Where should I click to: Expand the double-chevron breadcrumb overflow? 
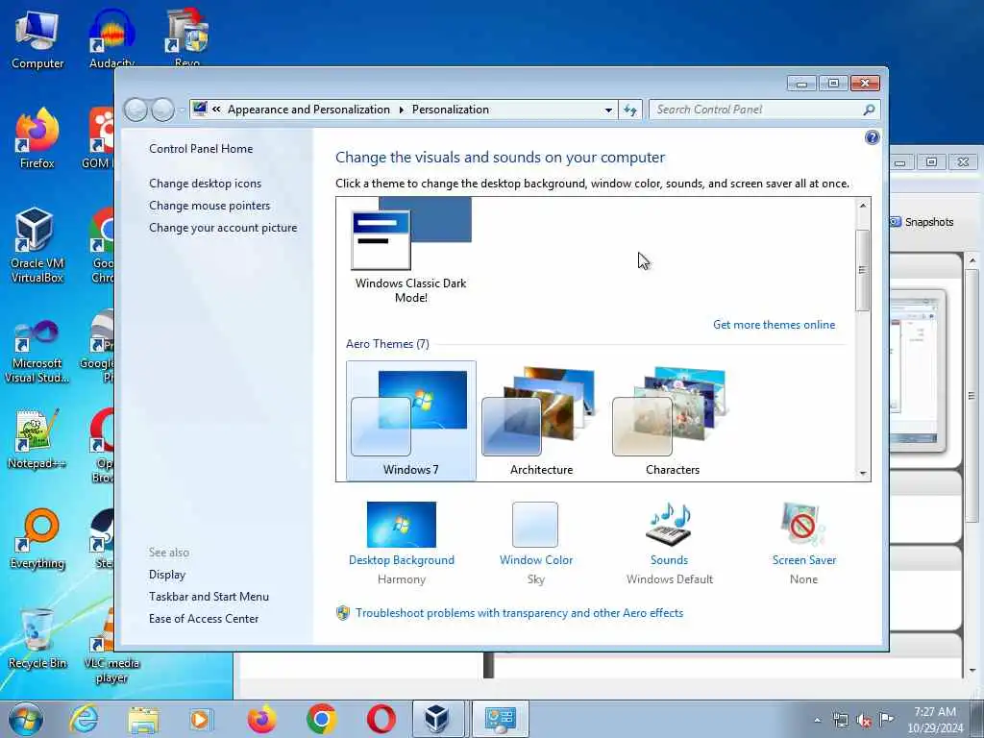[x=216, y=110]
